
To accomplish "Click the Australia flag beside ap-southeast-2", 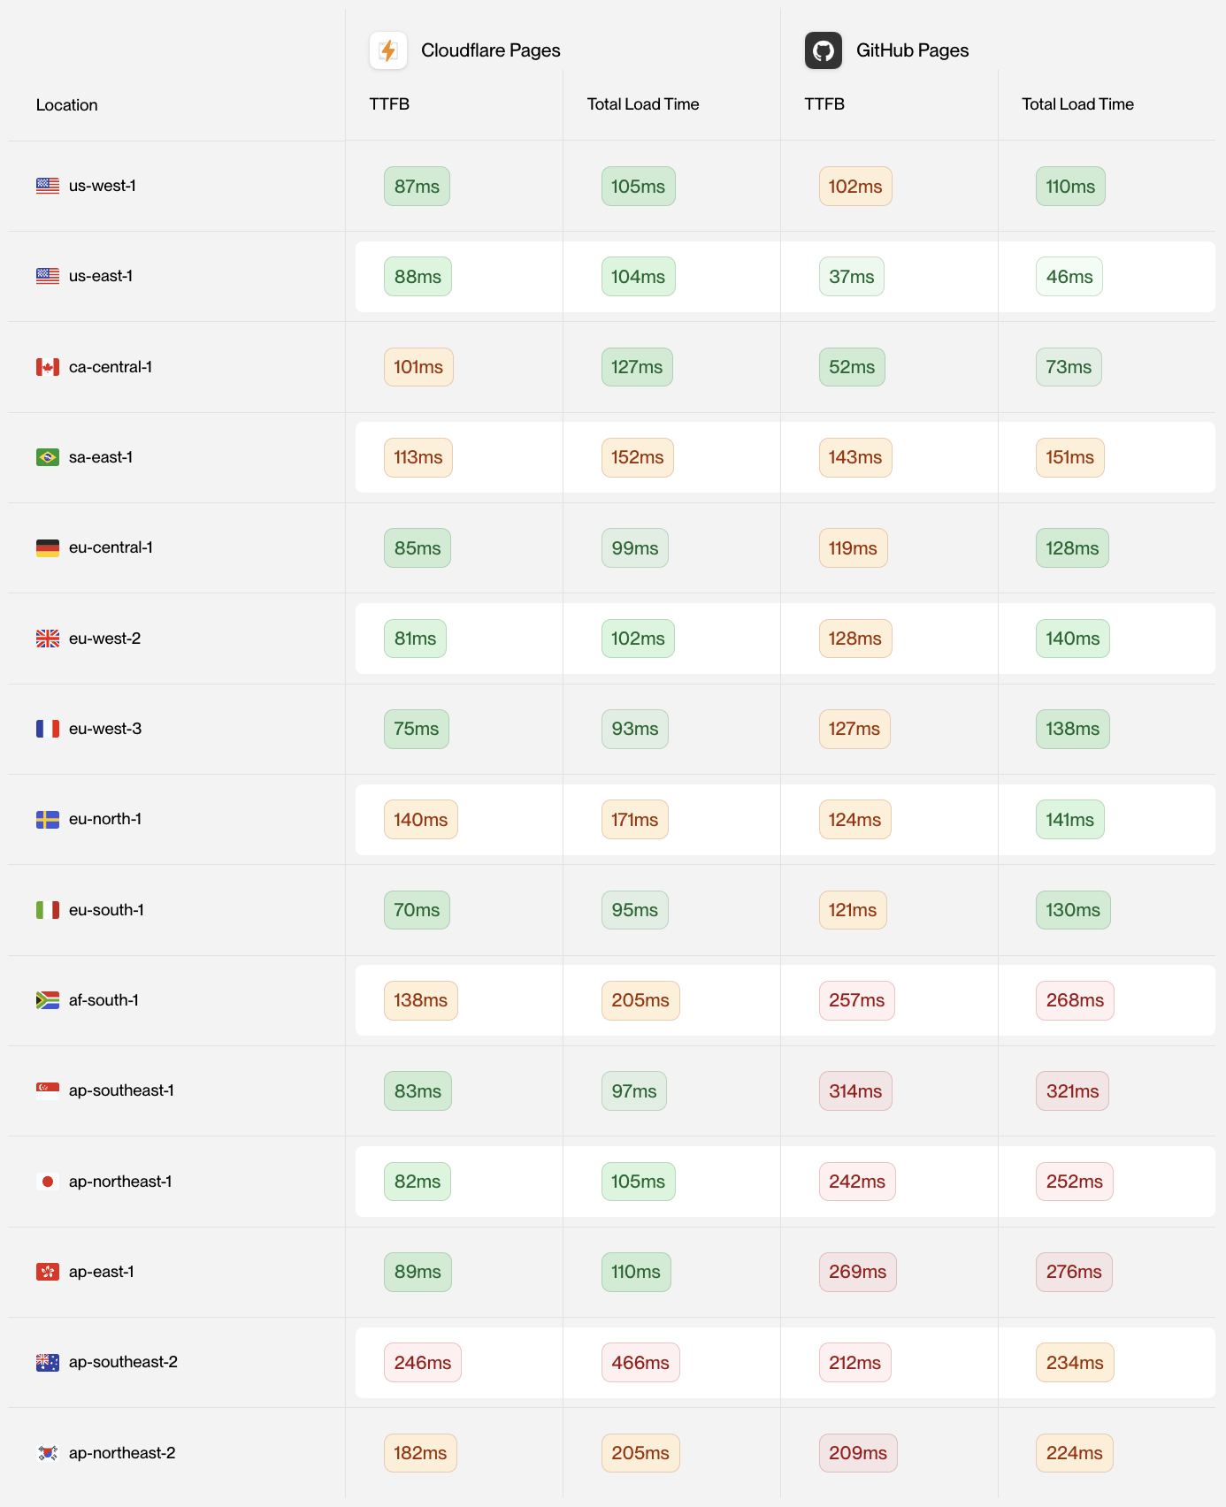I will [48, 1363].
